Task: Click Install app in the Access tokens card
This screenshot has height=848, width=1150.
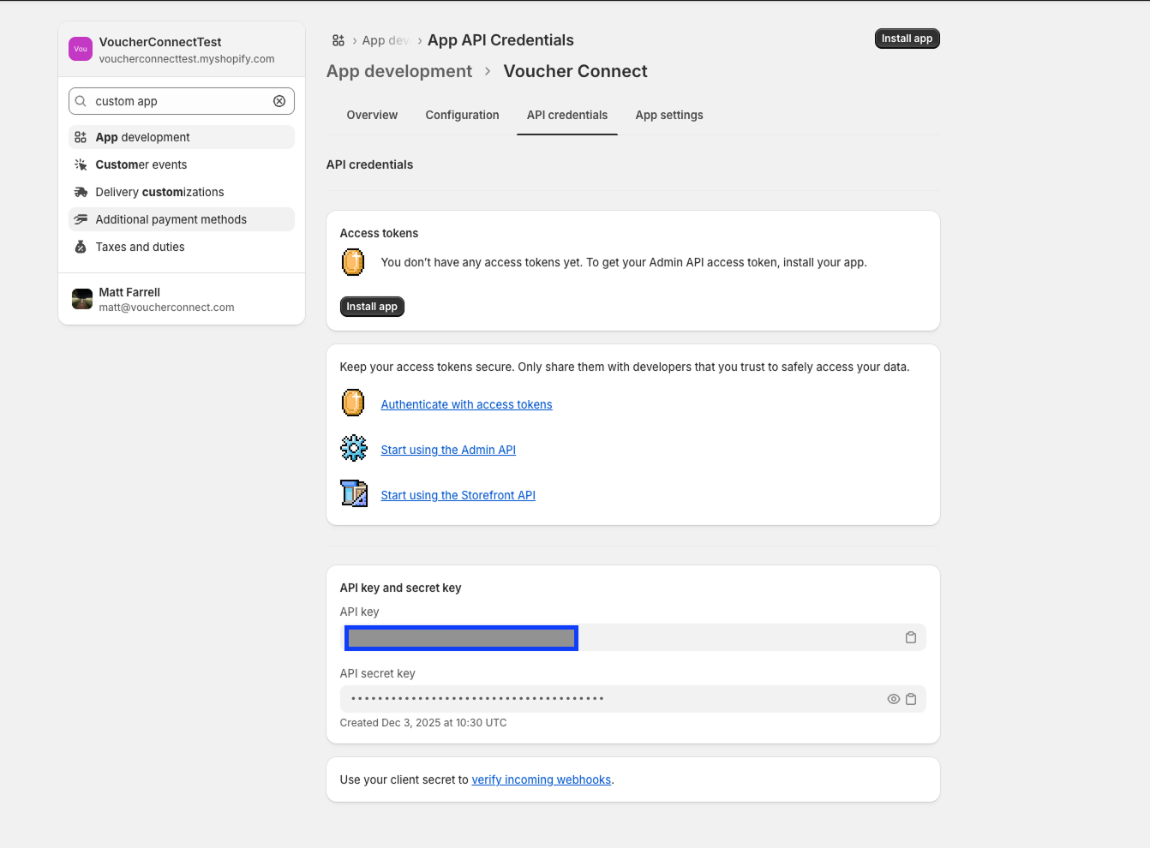Action: 372,307
